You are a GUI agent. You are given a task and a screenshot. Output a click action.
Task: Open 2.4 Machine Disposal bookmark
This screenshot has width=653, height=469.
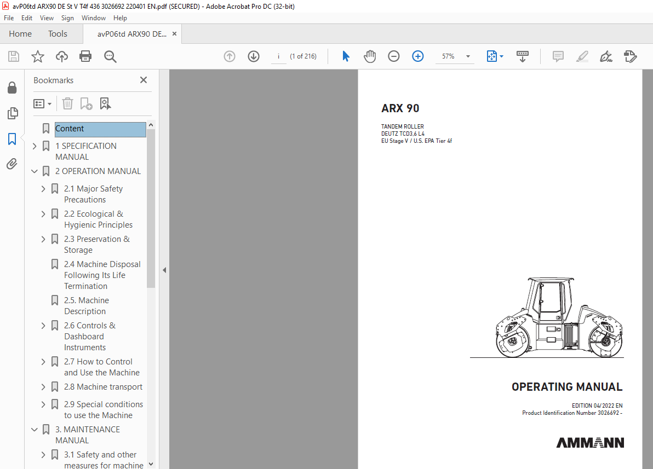click(x=102, y=275)
